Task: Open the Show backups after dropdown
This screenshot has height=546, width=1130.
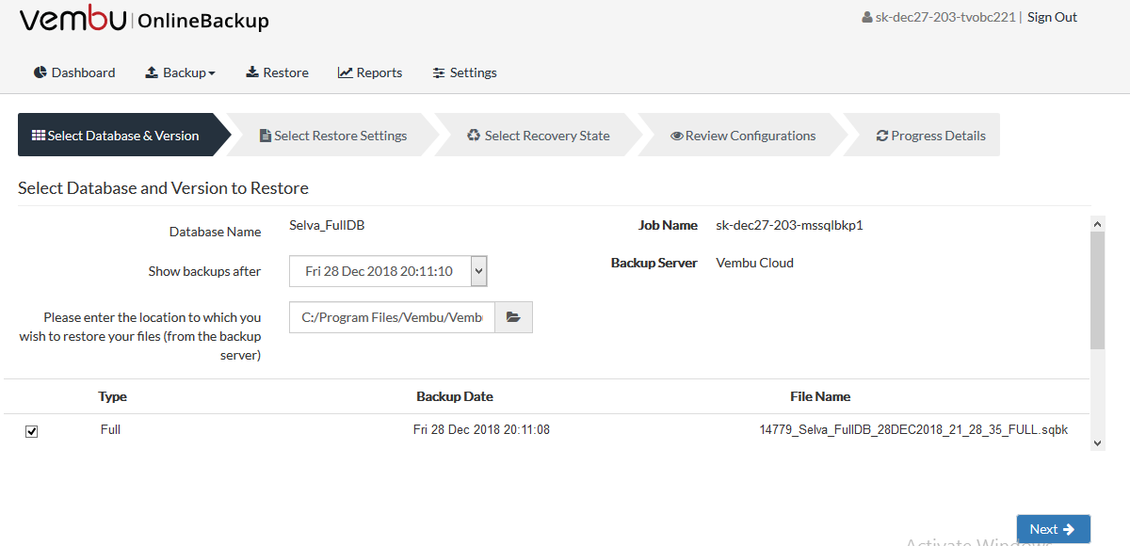Action: pos(388,271)
